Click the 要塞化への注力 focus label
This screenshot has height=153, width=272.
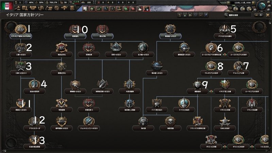point(21,110)
